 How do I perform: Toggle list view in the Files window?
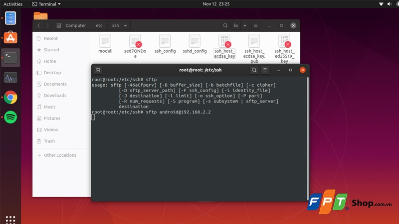click(x=236, y=25)
